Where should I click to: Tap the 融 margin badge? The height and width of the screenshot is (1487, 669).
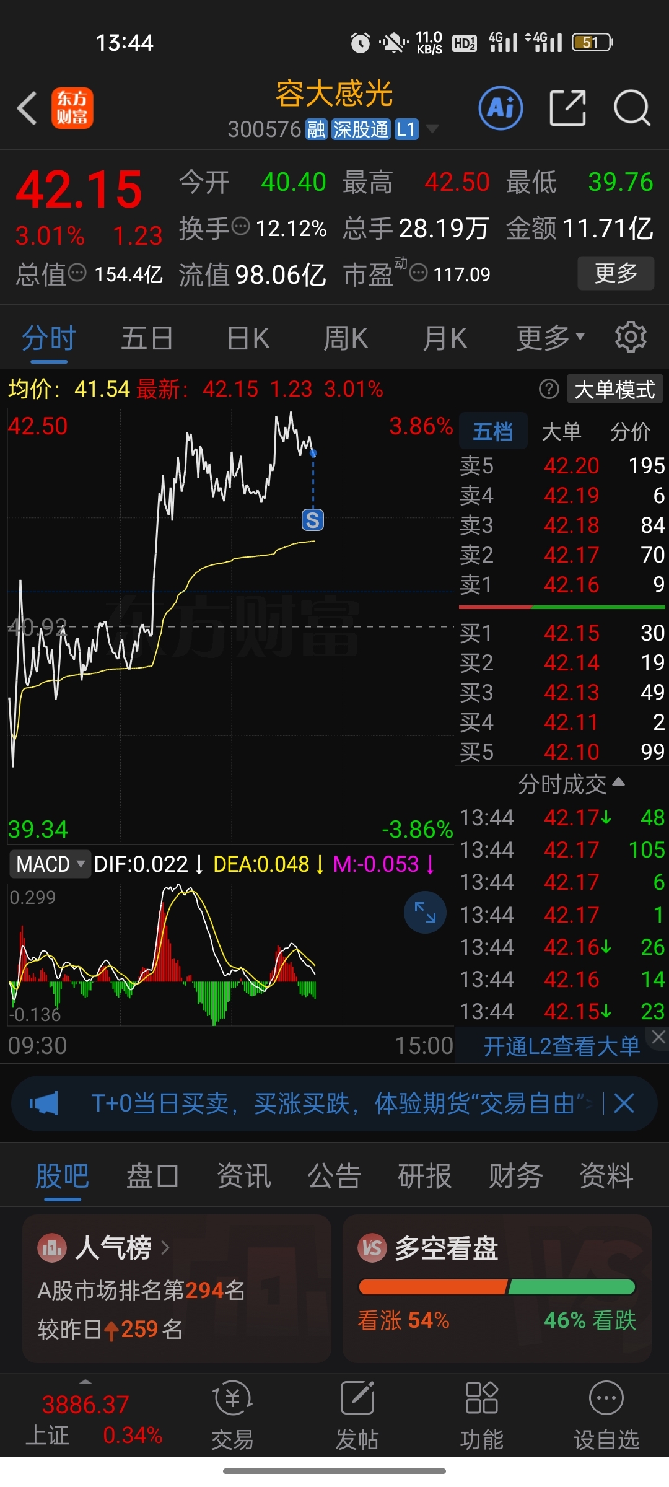[316, 129]
